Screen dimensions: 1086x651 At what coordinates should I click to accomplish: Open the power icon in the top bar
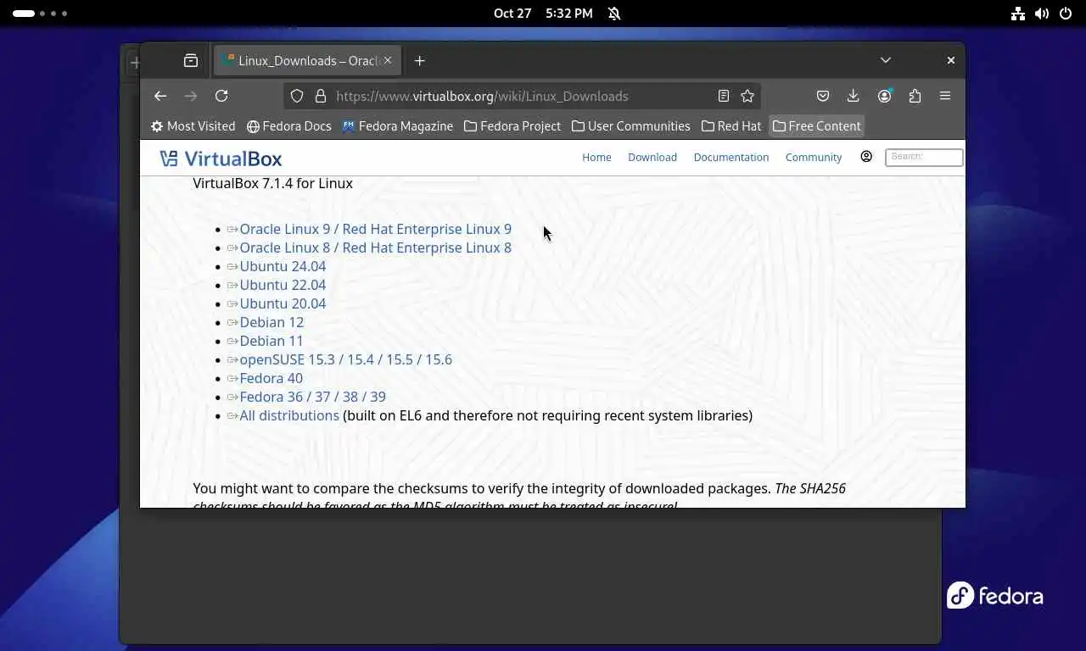pos(1065,14)
